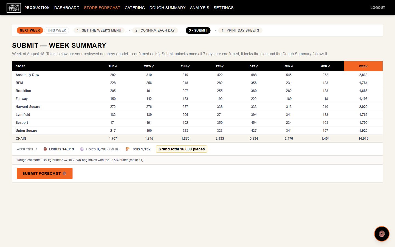Go to step 4 Print Day Sheets
This screenshot has height=247, width=395.
coord(240,30)
